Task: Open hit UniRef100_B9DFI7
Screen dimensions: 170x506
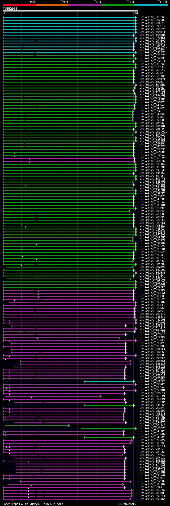Action: [152, 26]
